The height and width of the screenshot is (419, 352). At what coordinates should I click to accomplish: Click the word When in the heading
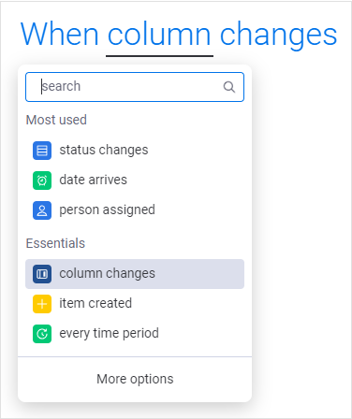pos(60,34)
